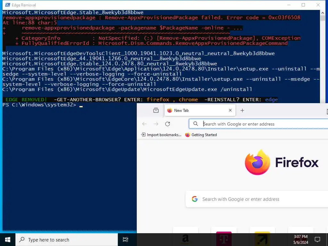The width and height of the screenshot is (328, 246).
Task: Open the Windows Start menu
Action: (8, 240)
